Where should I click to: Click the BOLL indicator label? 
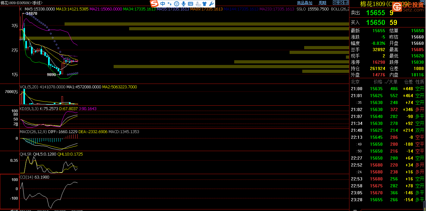pyautogui.click(x=340, y=9)
